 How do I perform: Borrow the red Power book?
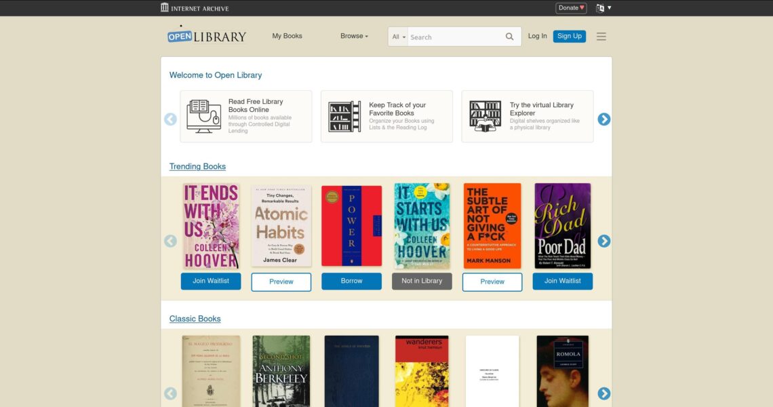(x=351, y=282)
